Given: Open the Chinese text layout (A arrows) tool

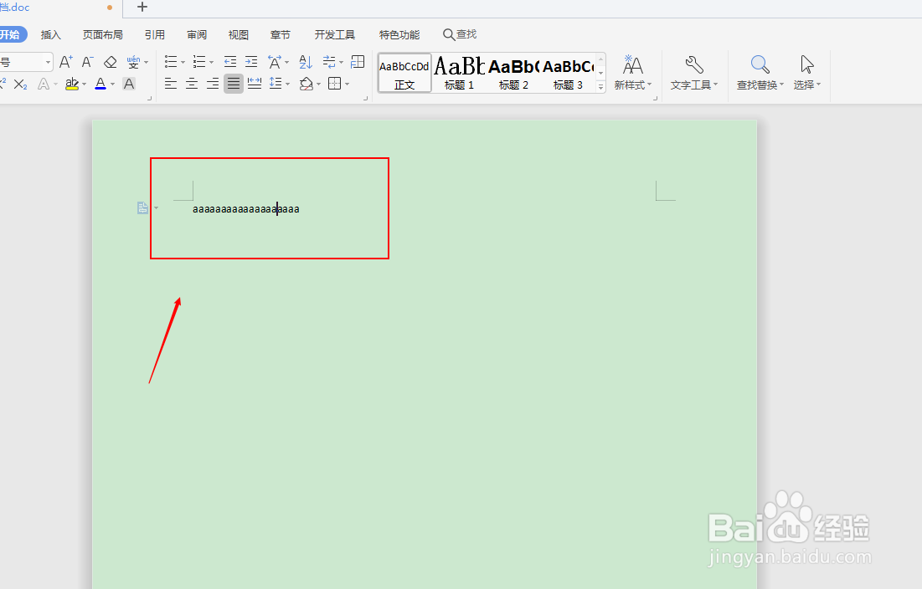Looking at the screenshot, I should (x=275, y=62).
